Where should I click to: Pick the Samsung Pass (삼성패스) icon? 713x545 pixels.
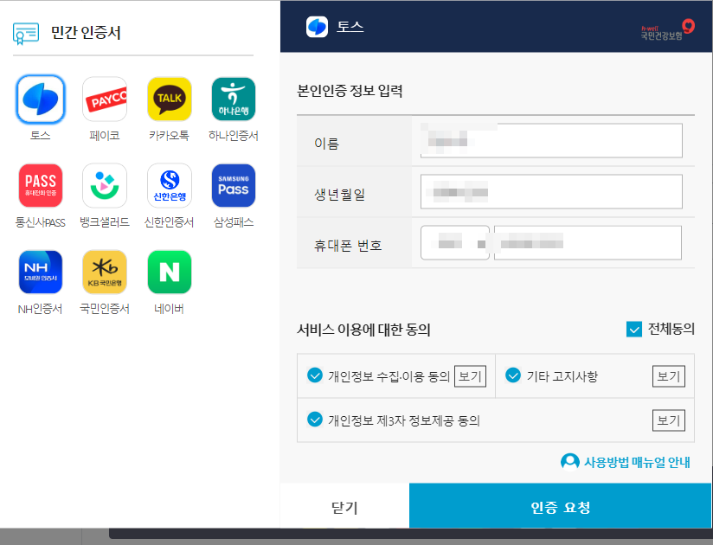pyautogui.click(x=234, y=185)
